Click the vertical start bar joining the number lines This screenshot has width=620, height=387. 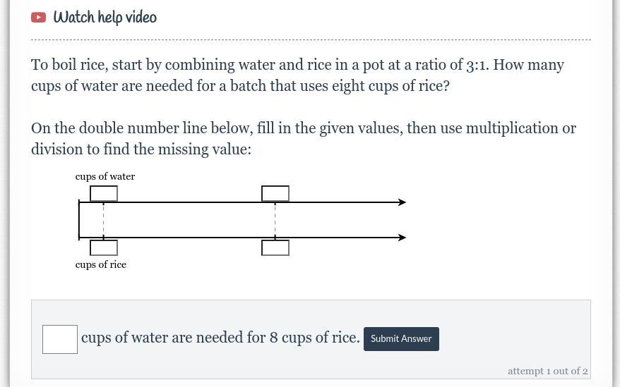[79, 220]
